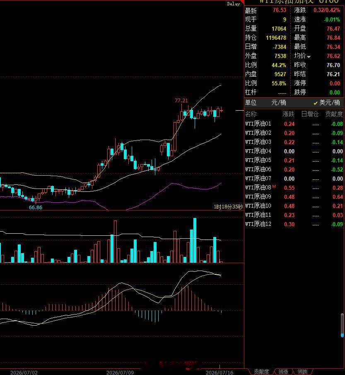Sort by the 贡献度 column header

[x=334, y=114]
